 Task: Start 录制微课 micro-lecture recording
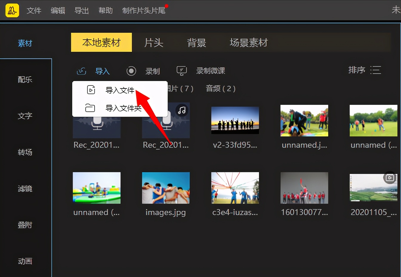point(210,71)
